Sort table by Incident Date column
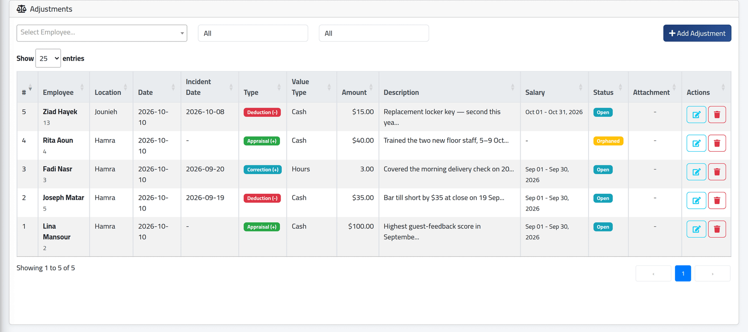The width and height of the screenshot is (748, 332). (x=209, y=87)
